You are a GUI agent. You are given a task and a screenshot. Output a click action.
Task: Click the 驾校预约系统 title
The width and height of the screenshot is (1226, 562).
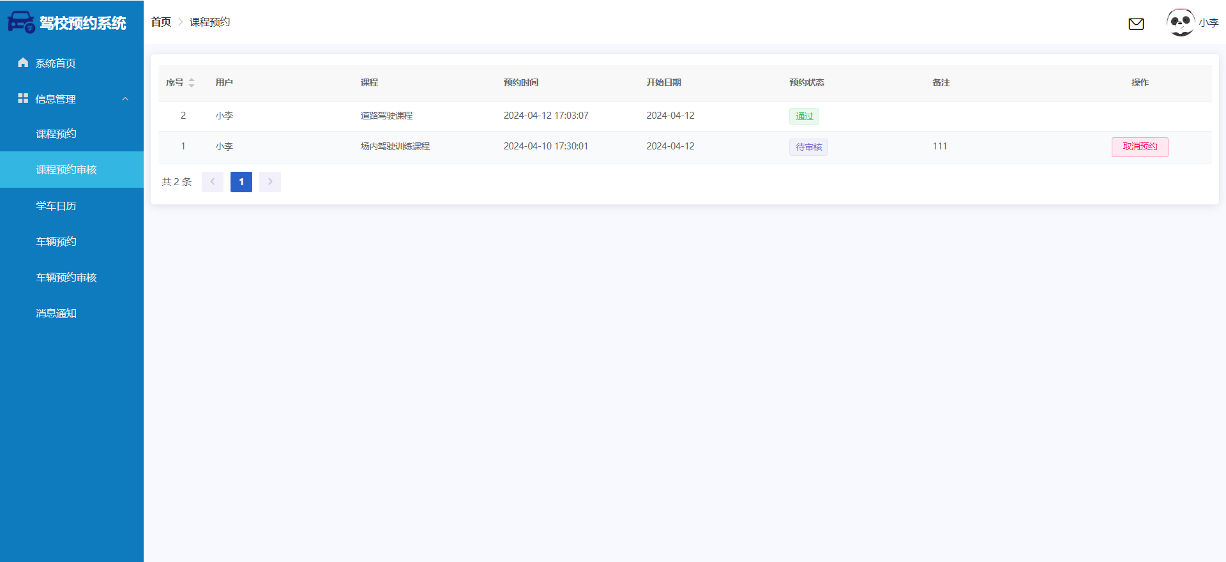point(83,23)
